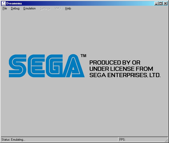Click the blue SEGA logo
The width and height of the screenshot is (169, 143).
[47, 66]
